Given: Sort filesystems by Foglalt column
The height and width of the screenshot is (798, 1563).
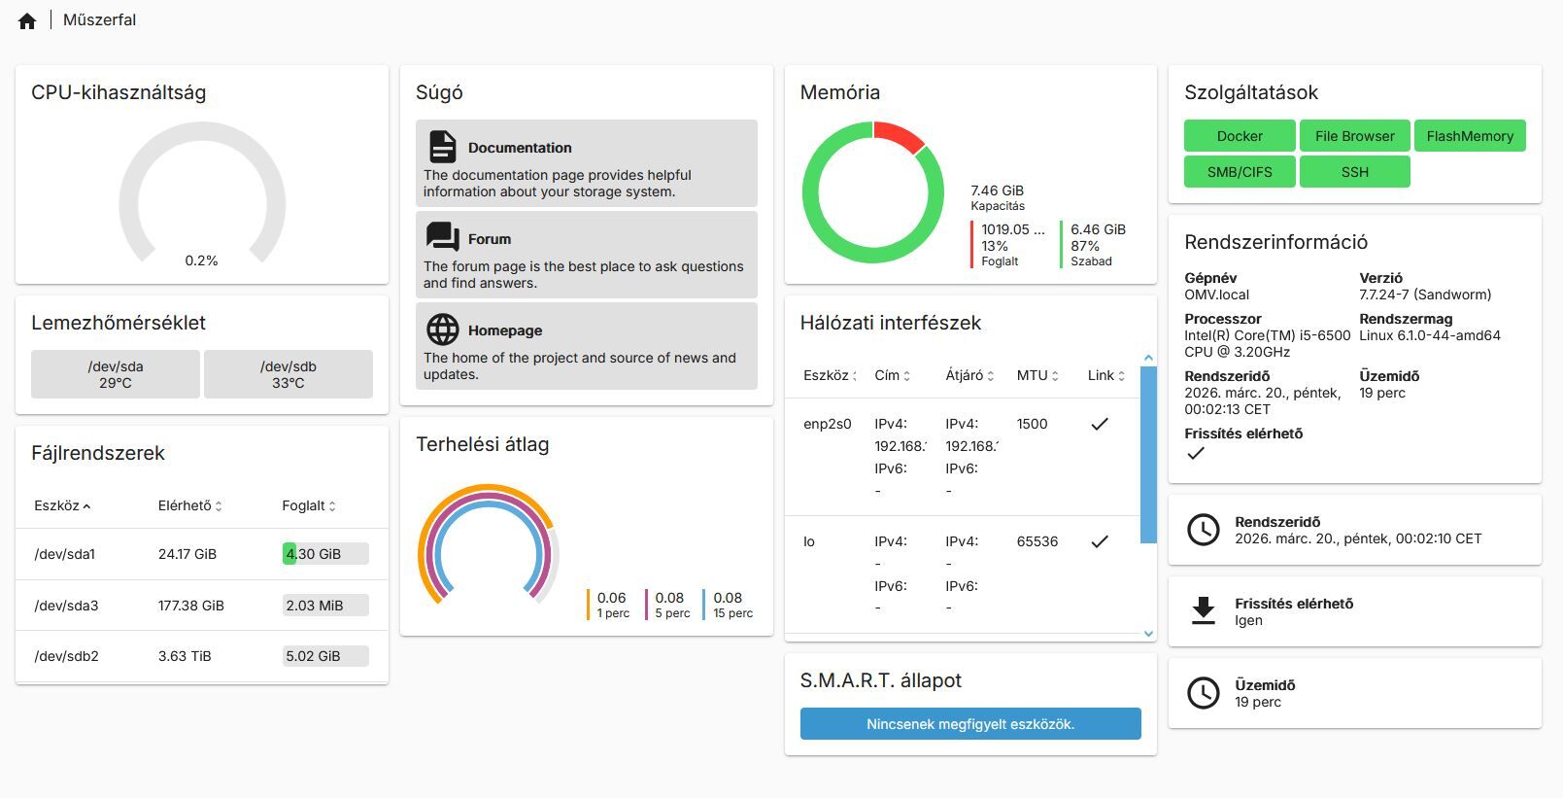Looking at the screenshot, I should click(309, 505).
